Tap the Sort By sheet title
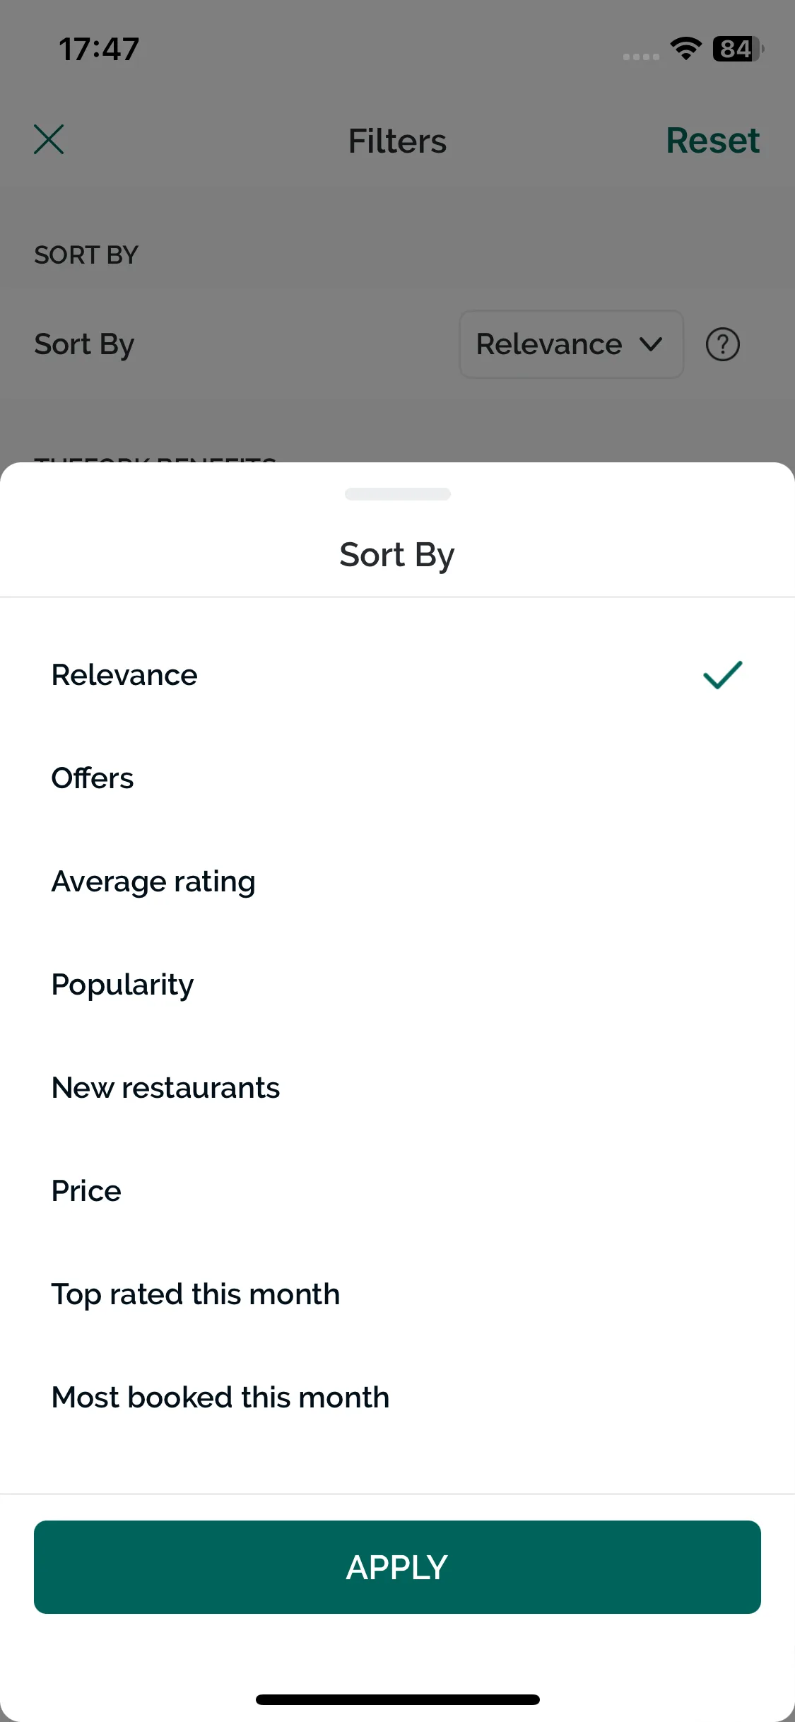795x1722 pixels. pos(397,555)
